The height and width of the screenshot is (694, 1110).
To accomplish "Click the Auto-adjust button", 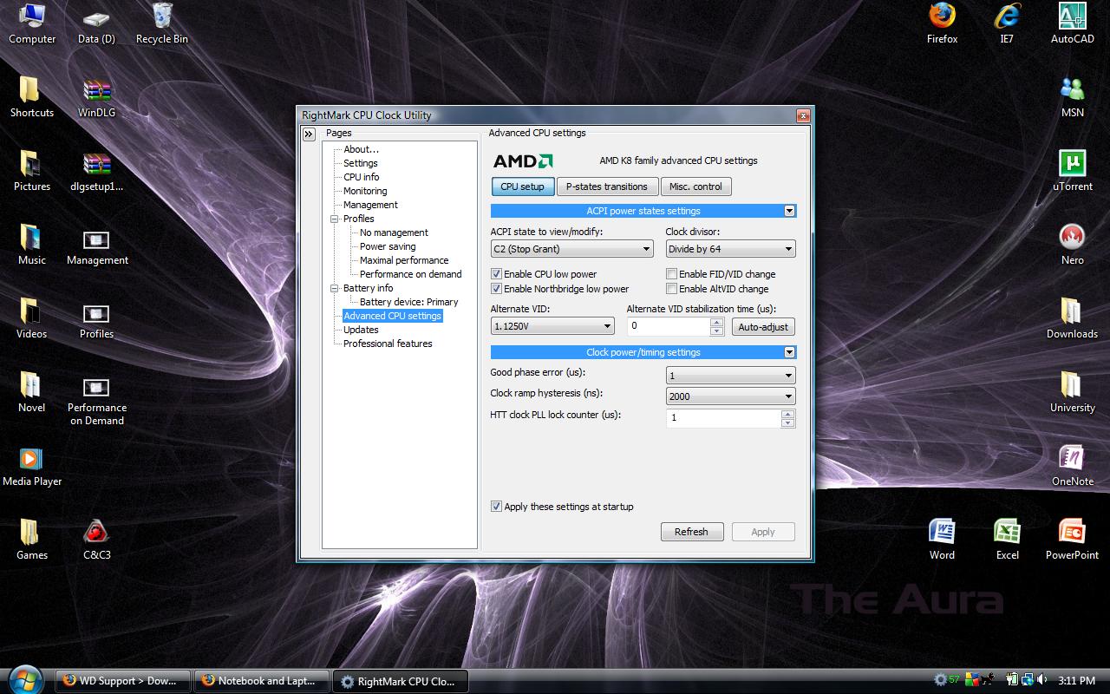I will point(763,327).
